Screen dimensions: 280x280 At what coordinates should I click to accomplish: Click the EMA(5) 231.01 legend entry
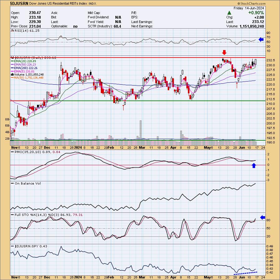tap(24, 71)
